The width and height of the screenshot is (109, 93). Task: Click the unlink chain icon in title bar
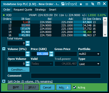click(93, 4)
